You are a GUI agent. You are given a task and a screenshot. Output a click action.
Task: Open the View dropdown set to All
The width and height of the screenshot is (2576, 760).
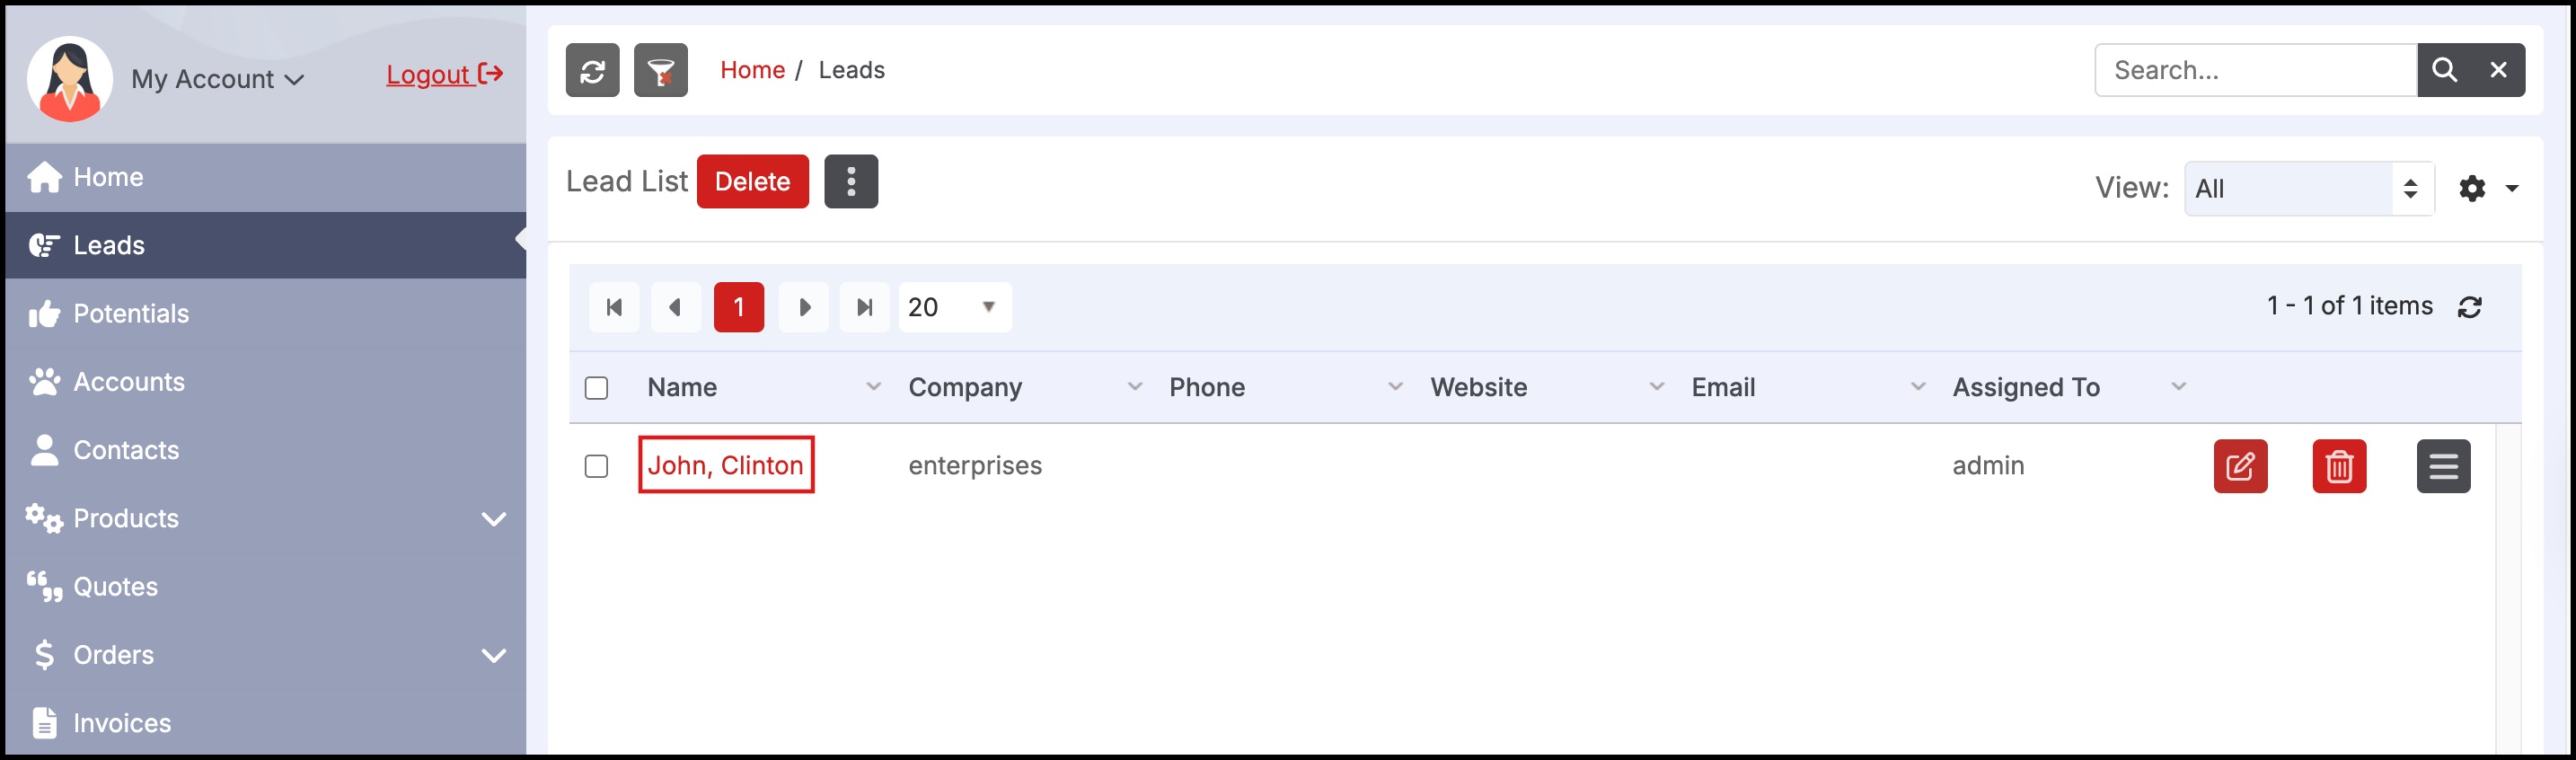[x=2308, y=188]
